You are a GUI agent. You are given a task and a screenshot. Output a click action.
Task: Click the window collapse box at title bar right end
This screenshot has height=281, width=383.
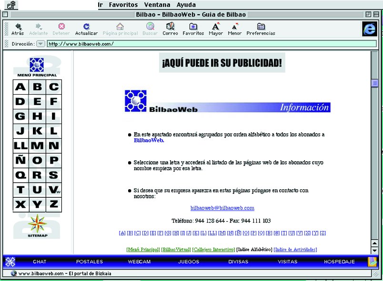point(376,14)
